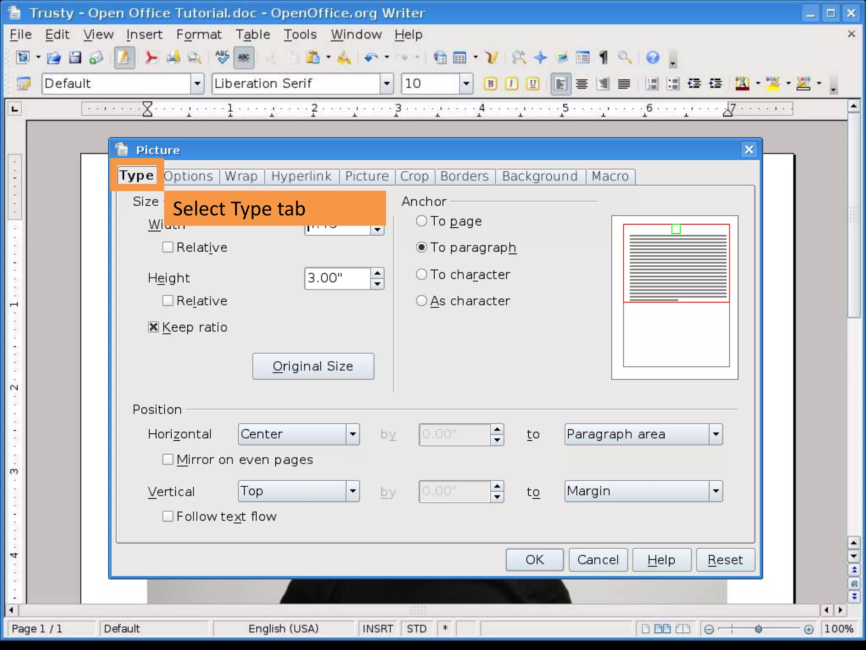Screen dimensions: 866x650
Task: Click the dialog Help button
Action: [661, 560]
